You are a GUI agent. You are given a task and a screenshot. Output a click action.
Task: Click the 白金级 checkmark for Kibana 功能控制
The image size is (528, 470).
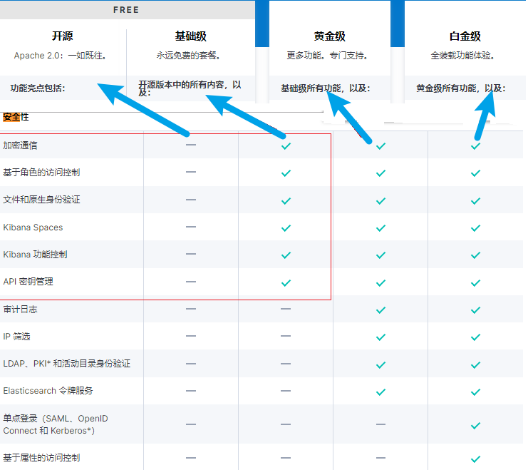475,255
